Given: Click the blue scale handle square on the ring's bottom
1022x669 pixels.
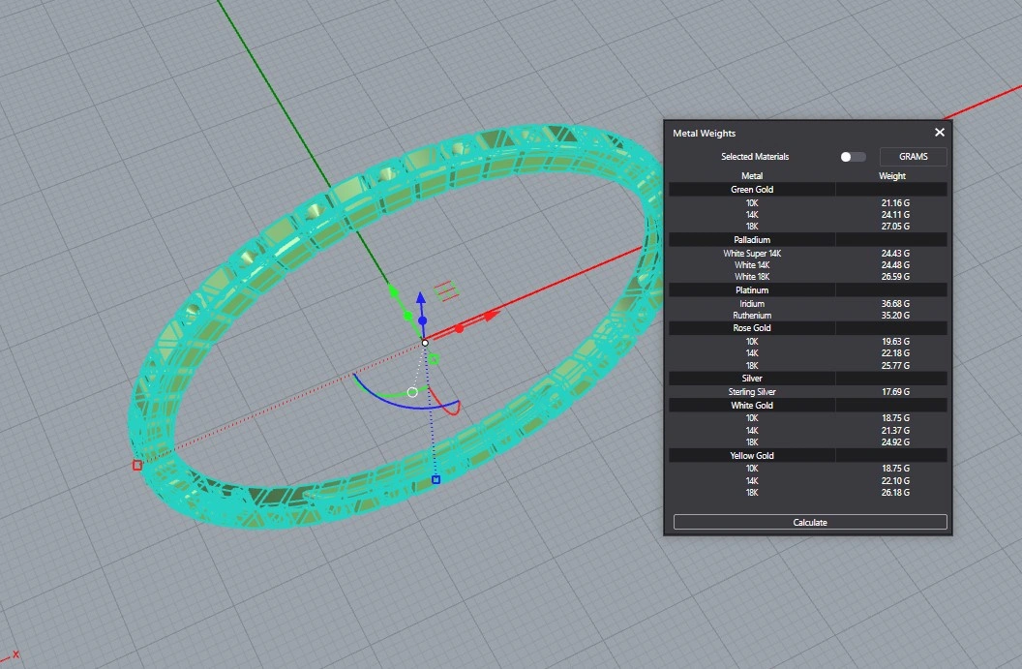Looking at the screenshot, I should click(436, 479).
